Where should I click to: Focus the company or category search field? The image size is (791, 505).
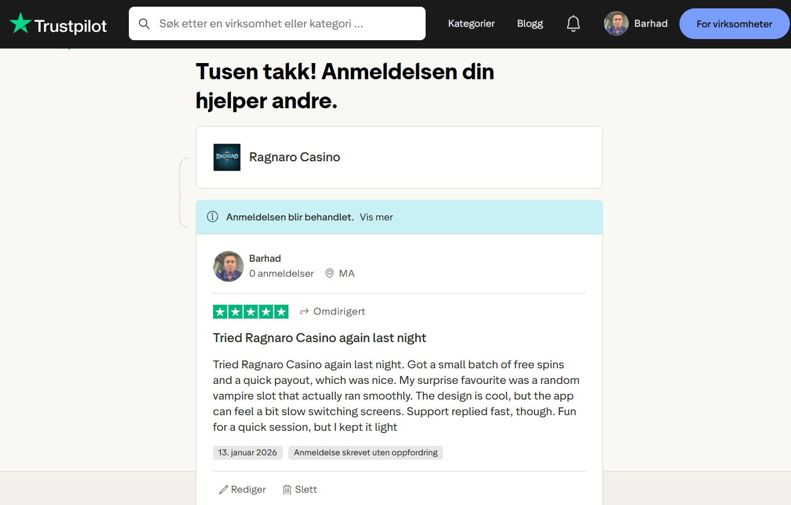(277, 23)
